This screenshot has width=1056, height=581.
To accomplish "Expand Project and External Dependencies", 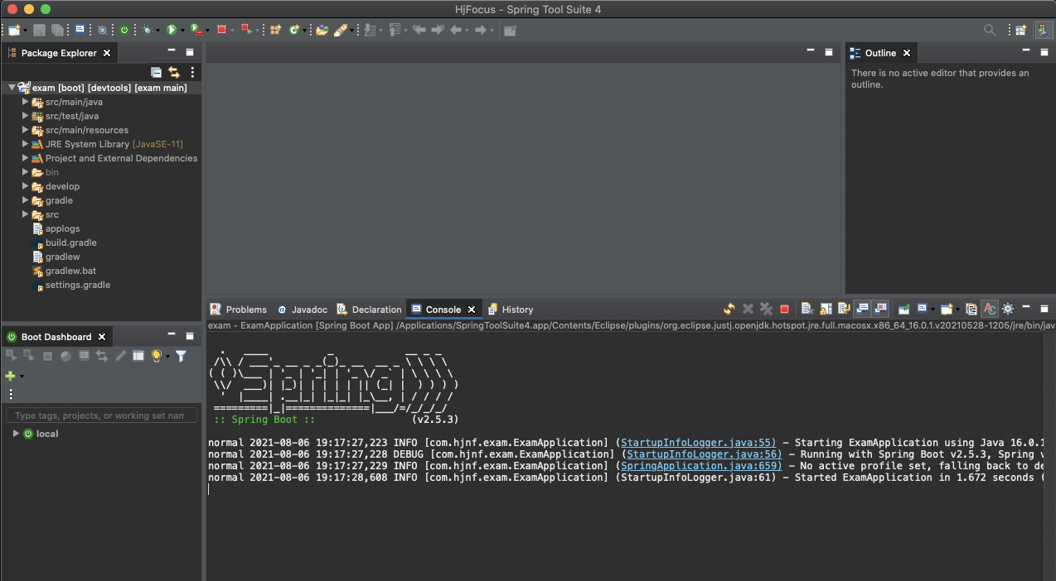I will (26, 158).
